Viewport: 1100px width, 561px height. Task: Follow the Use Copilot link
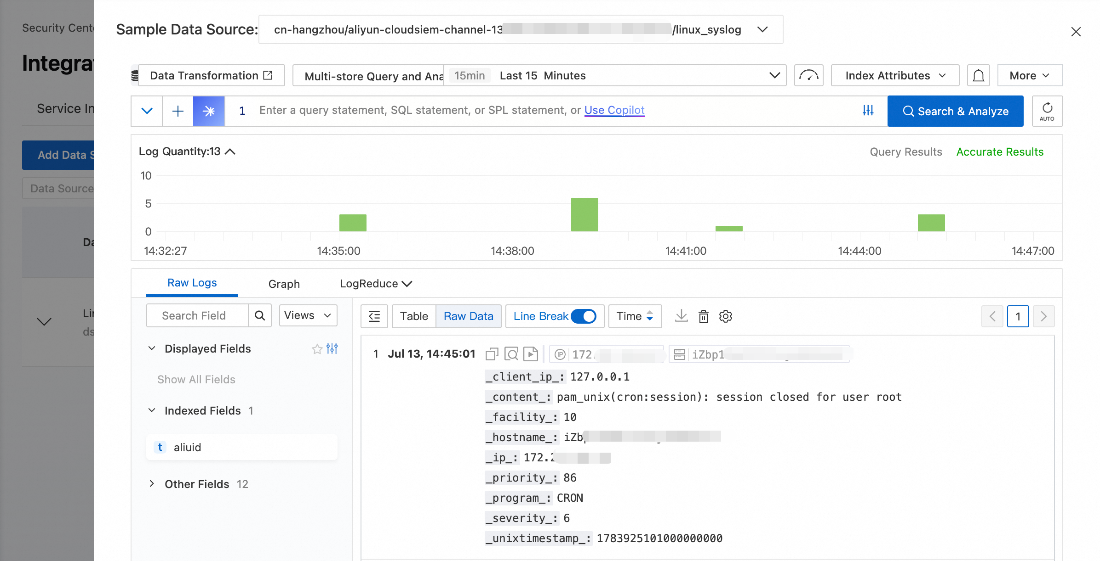[614, 110]
